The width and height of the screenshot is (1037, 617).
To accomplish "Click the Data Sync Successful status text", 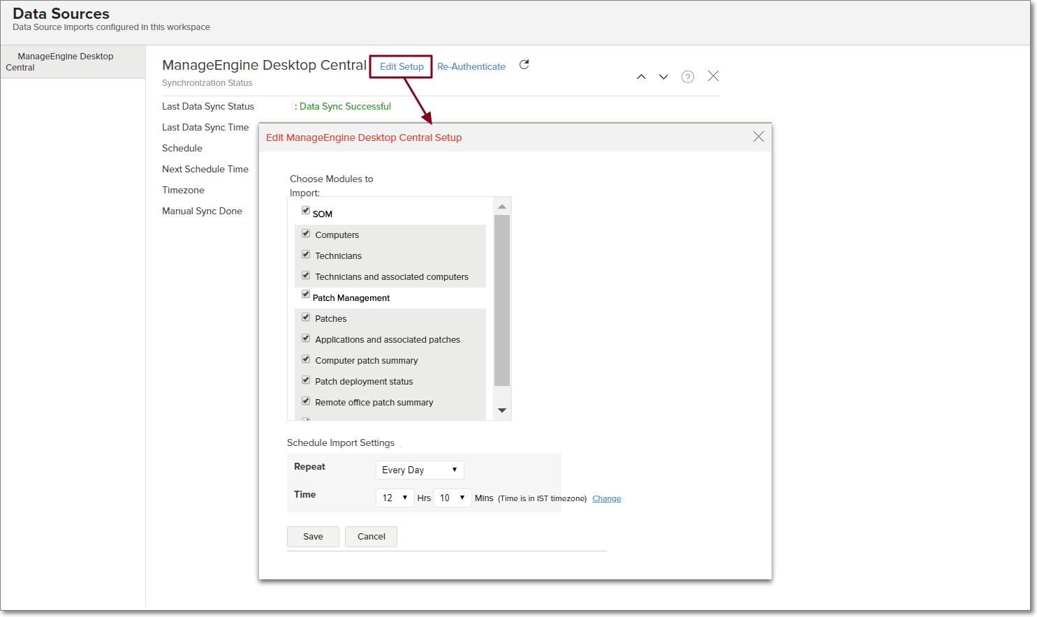I will (345, 106).
